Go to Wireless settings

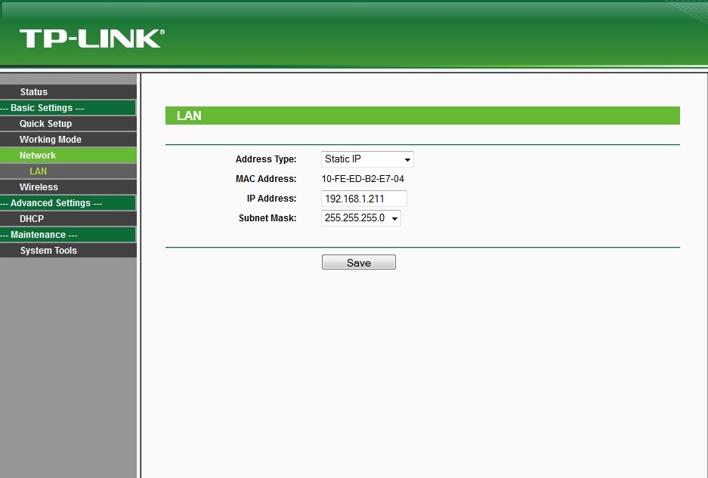pyautogui.click(x=68, y=187)
